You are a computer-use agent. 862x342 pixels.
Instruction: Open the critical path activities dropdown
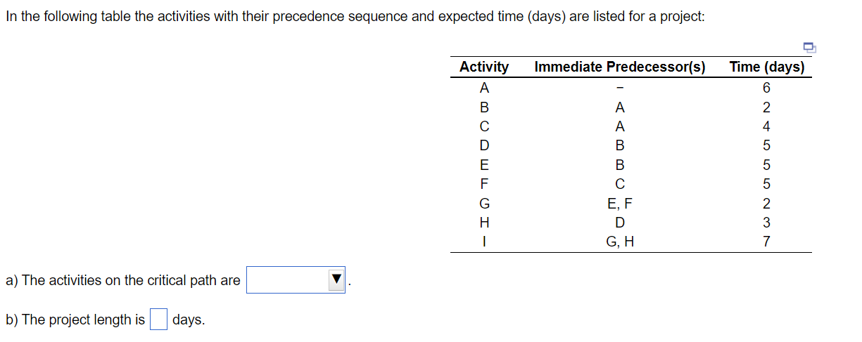(x=296, y=280)
